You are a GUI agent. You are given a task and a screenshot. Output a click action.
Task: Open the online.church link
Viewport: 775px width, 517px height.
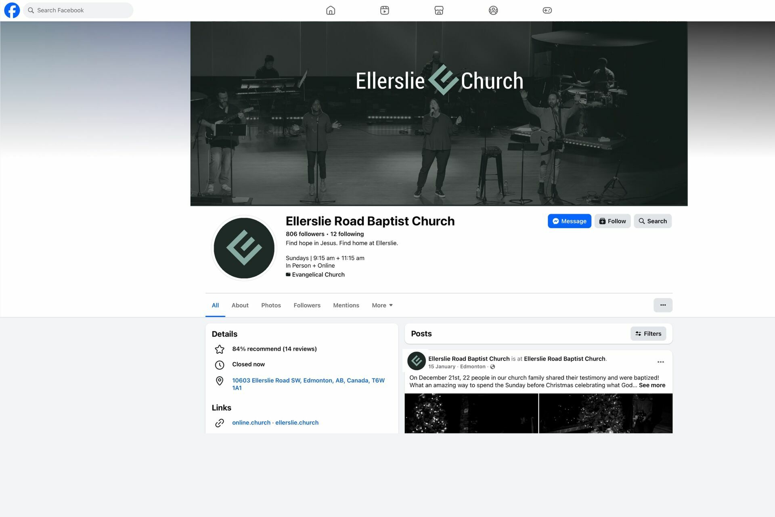[251, 422]
